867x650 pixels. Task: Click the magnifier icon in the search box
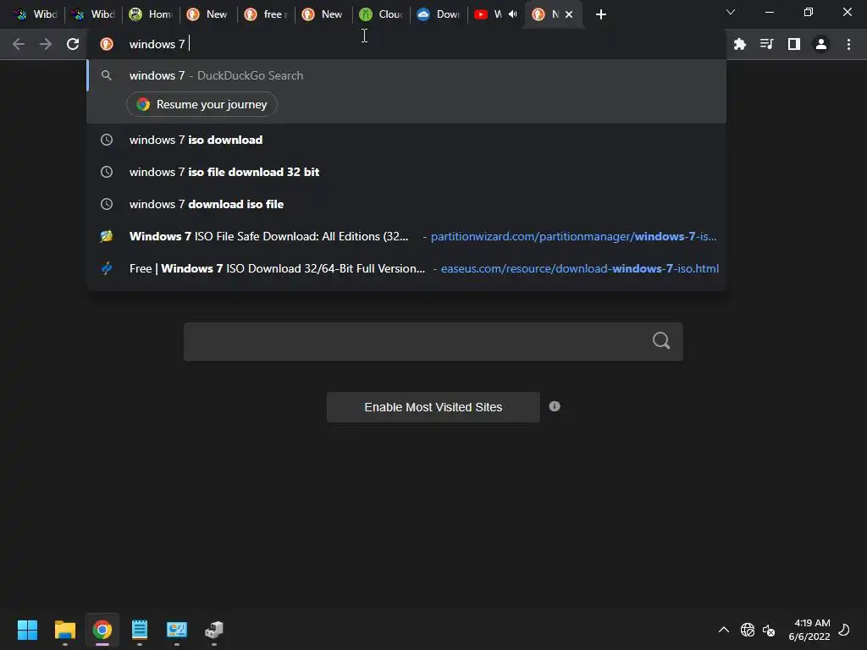pos(661,340)
